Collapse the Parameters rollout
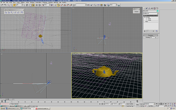The width and height of the screenshot is (176, 110). pyautogui.click(x=150, y=35)
